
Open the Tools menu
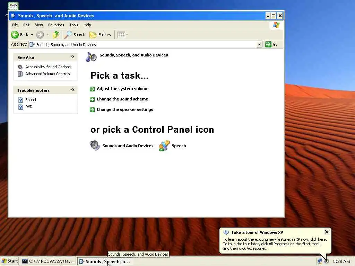(x=74, y=25)
